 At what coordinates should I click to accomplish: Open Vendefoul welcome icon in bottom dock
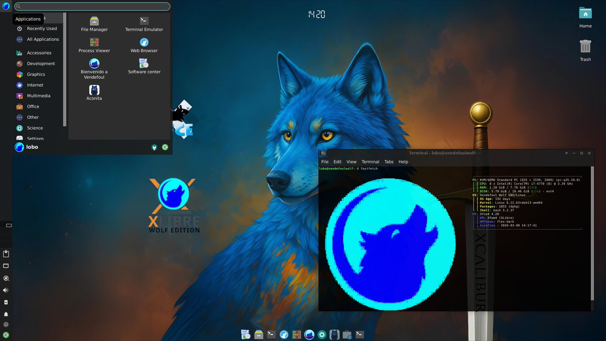(309, 334)
